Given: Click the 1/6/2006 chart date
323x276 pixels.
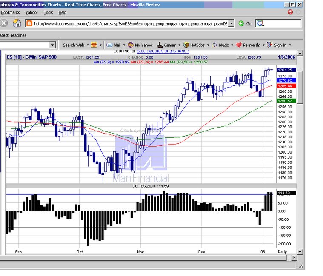Looking at the screenshot, I should (286, 57).
